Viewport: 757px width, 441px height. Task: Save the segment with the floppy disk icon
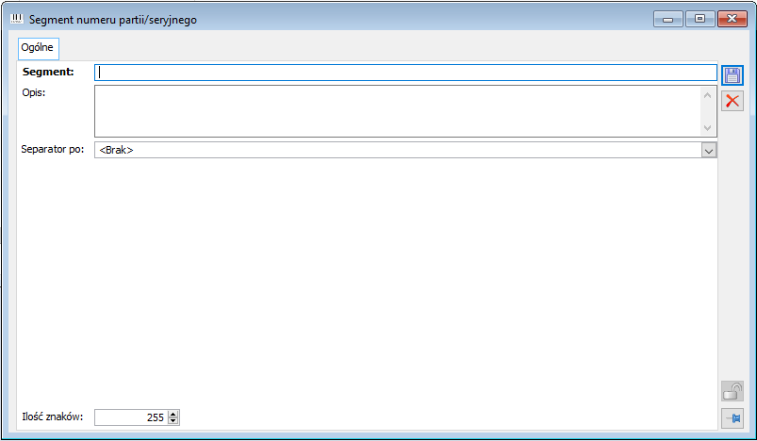(x=732, y=75)
